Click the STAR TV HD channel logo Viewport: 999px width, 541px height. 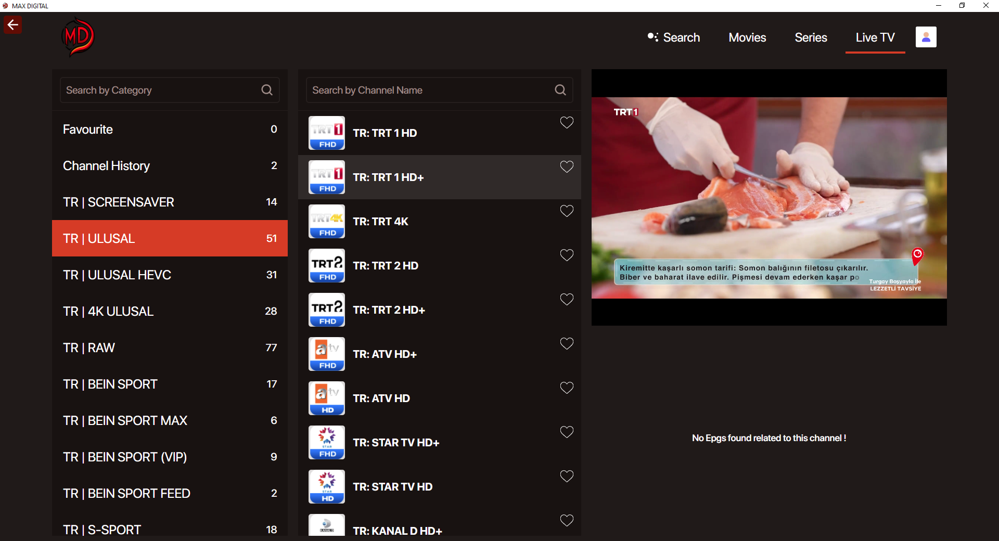[327, 487]
